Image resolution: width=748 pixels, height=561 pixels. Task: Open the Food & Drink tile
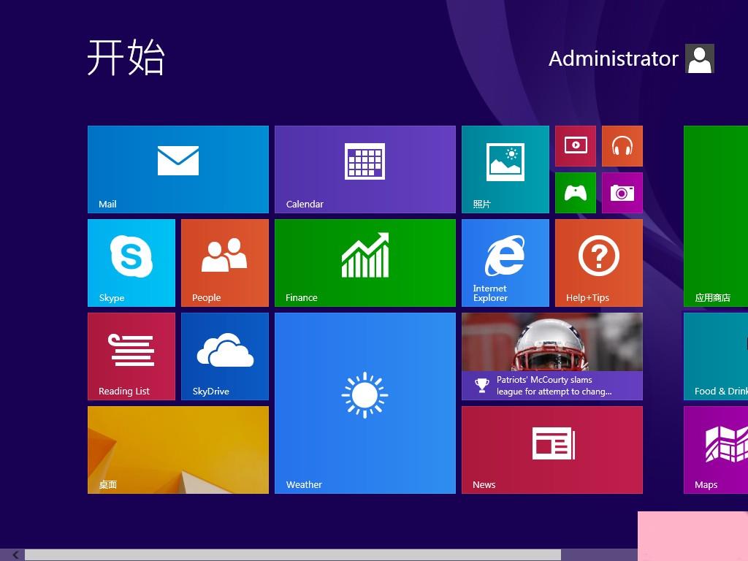click(716, 356)
